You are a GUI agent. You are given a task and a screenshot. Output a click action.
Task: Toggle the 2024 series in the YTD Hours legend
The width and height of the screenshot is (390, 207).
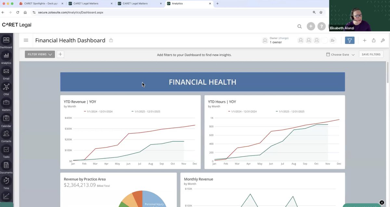242,111
